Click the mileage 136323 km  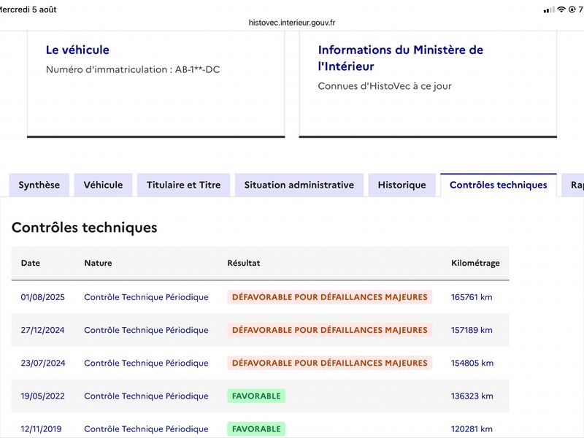click(x=472, y=396)
